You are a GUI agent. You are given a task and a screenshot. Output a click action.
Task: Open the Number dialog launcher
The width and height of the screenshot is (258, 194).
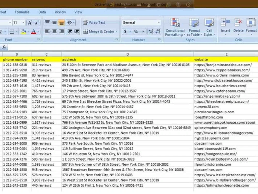click(x=159, y=40)
